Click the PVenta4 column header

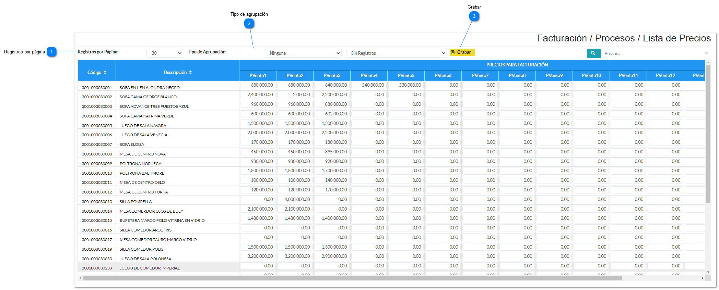point(369,76)
